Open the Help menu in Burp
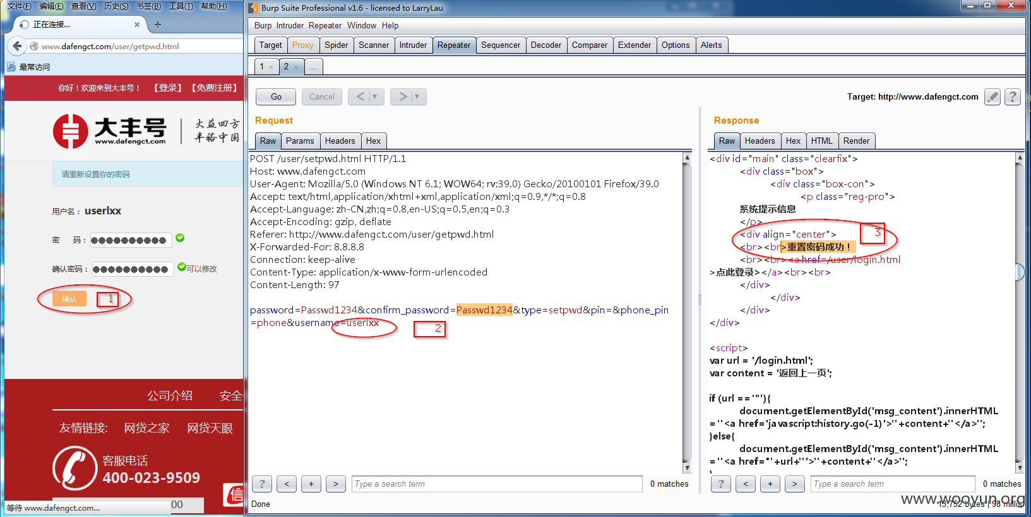Screen dimensions: 1031x517 (390, 25)
